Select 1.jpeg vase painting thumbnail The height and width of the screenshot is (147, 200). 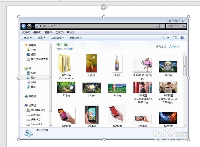pyautogui.click(x=92, y=63)
